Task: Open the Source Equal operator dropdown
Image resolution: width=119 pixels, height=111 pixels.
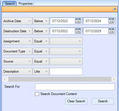Action: tap(41, 61)
